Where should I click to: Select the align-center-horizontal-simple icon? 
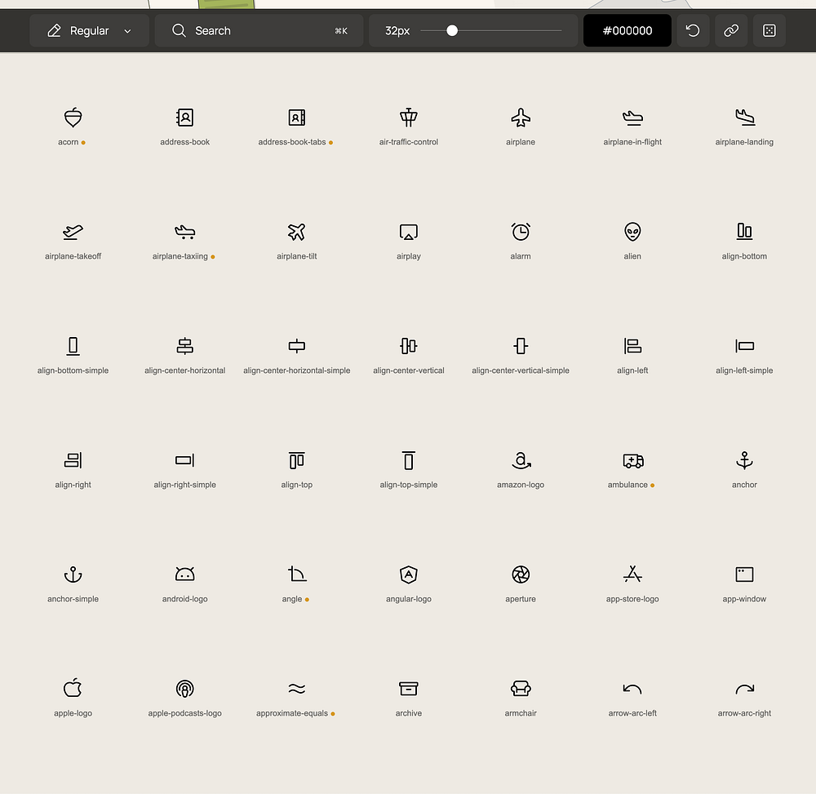click(297, 346)
